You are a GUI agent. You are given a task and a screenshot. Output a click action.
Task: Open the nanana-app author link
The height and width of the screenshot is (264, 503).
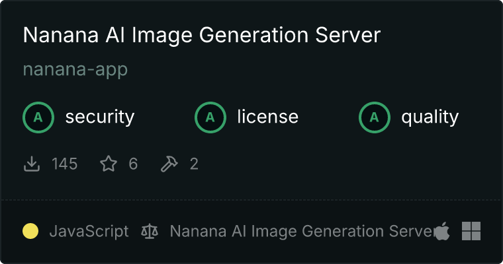(x=75, y=69)
